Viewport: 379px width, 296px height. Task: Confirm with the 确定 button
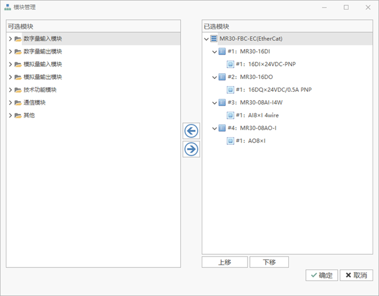click(322, 275)
